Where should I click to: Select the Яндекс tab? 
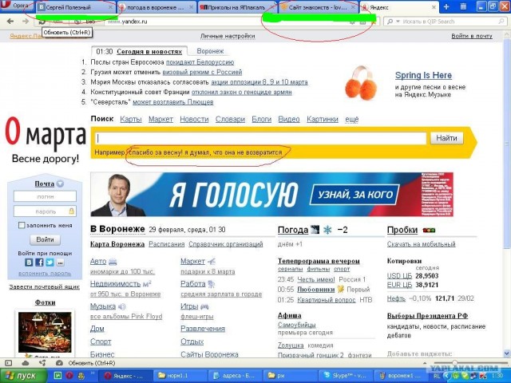(396, 7)
